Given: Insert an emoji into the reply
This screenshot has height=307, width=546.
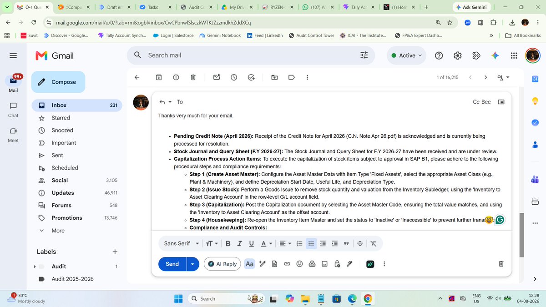Looking at the screenshot, I should [x=299, y=264].
